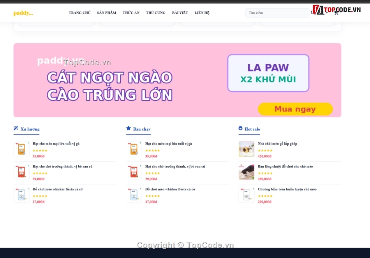Open Xu hướng cat food orange bag image

tap(21, 149)
